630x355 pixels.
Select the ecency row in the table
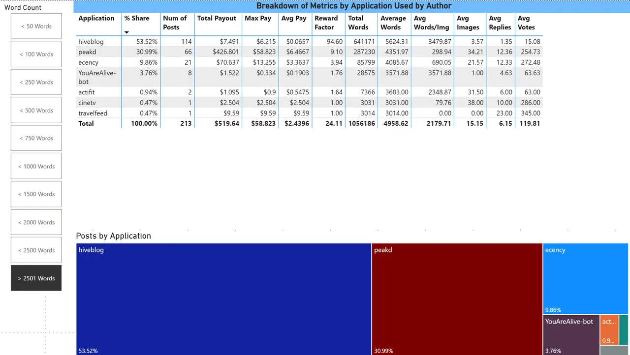point(310,62)
